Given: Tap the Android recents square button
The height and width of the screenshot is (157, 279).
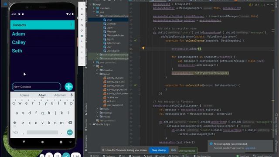Looking at the screenshot, I should (61, 142).
